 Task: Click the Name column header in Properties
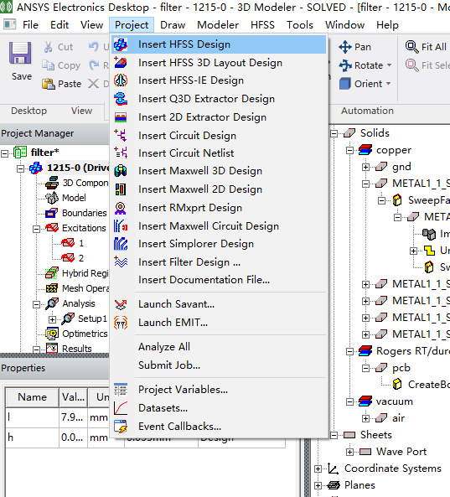click(32, 397)
